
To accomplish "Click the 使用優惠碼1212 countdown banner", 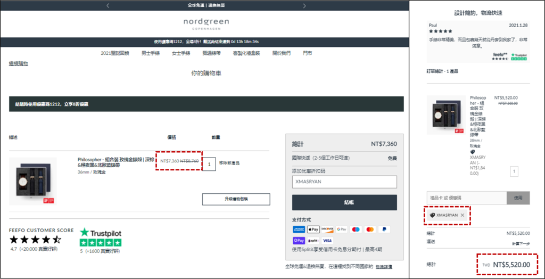I will 206,42.
